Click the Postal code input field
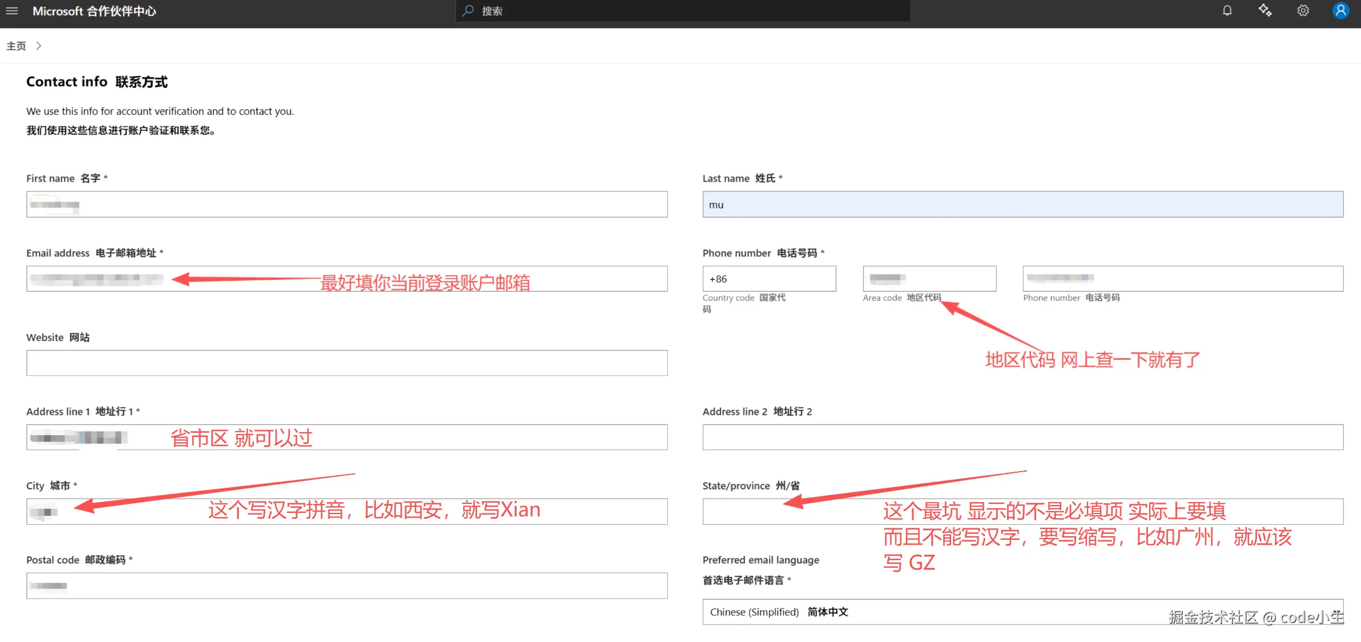 (x=347, y=586)
